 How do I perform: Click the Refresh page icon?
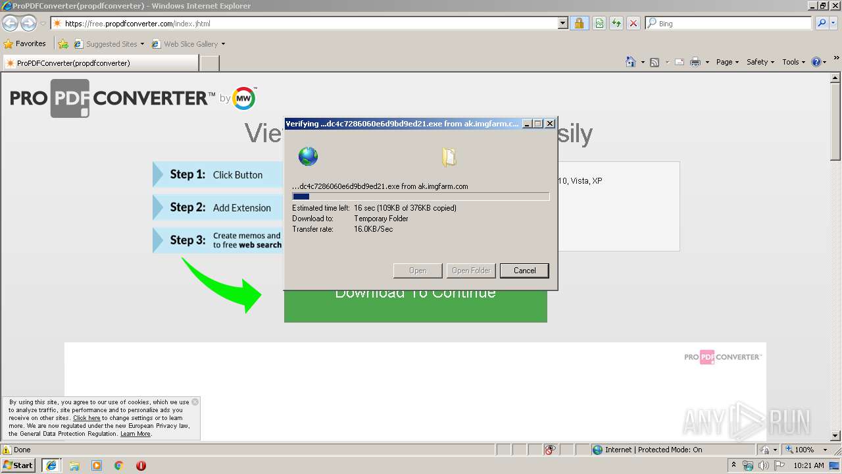[616, 23]
